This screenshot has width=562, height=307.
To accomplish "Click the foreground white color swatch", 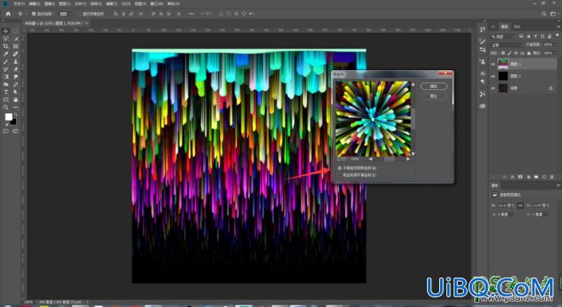I will point(8,116).
